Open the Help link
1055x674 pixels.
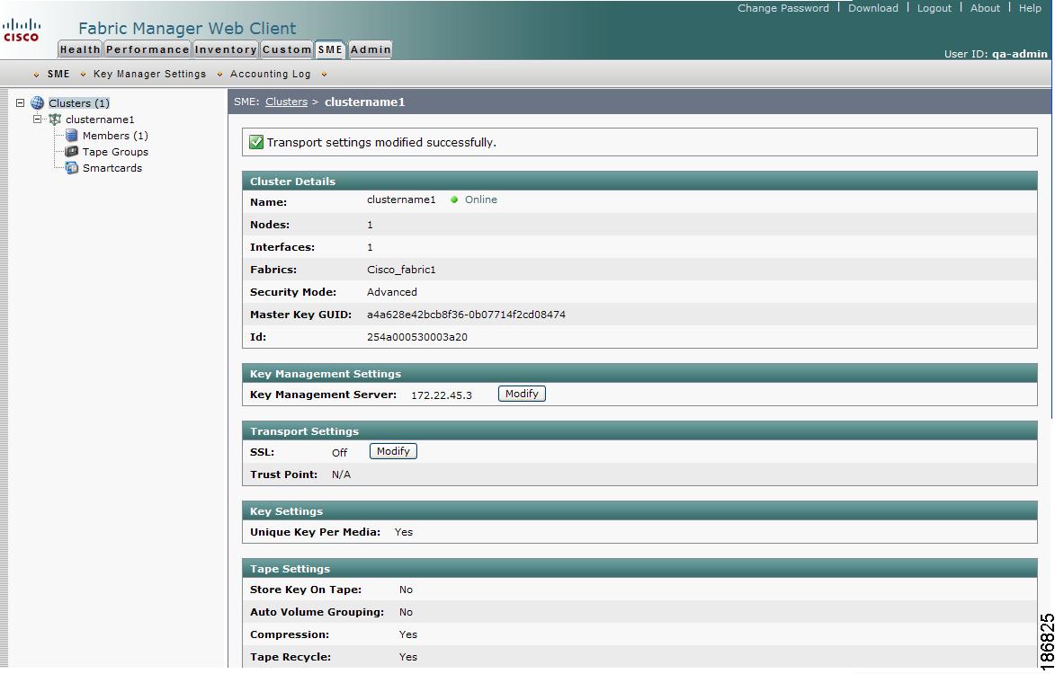coord(1030,8)
